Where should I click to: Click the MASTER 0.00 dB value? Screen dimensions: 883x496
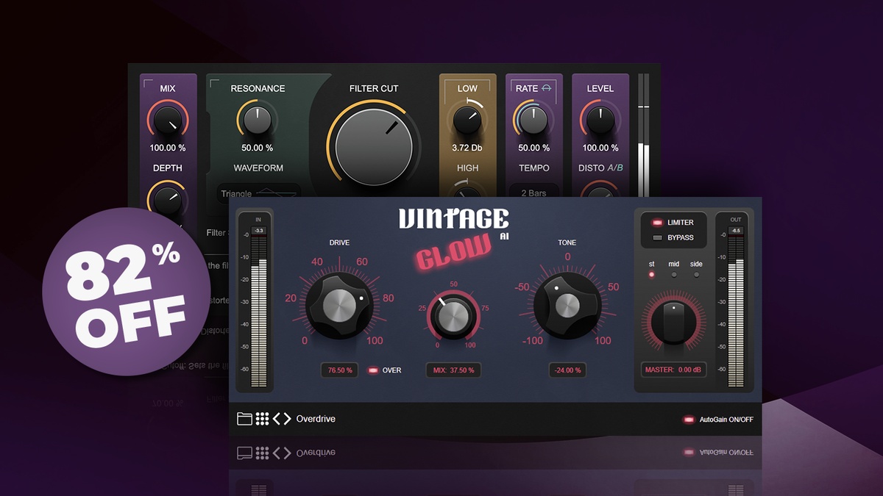[x=673, y=370]
